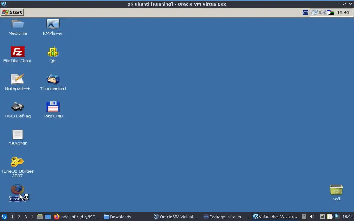Switch to Firefox 'Index of /~/lily/ISO' window
The width and height of the screenshot is (354, 221).
[x=77, y=217]
